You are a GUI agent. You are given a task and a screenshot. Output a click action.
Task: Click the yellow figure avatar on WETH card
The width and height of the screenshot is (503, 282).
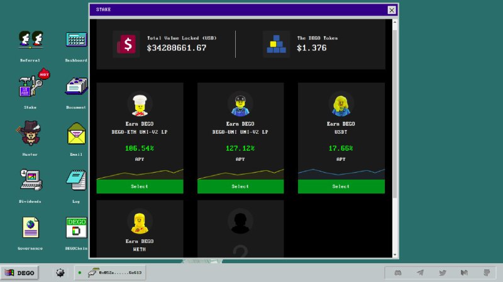coord(140,222)
